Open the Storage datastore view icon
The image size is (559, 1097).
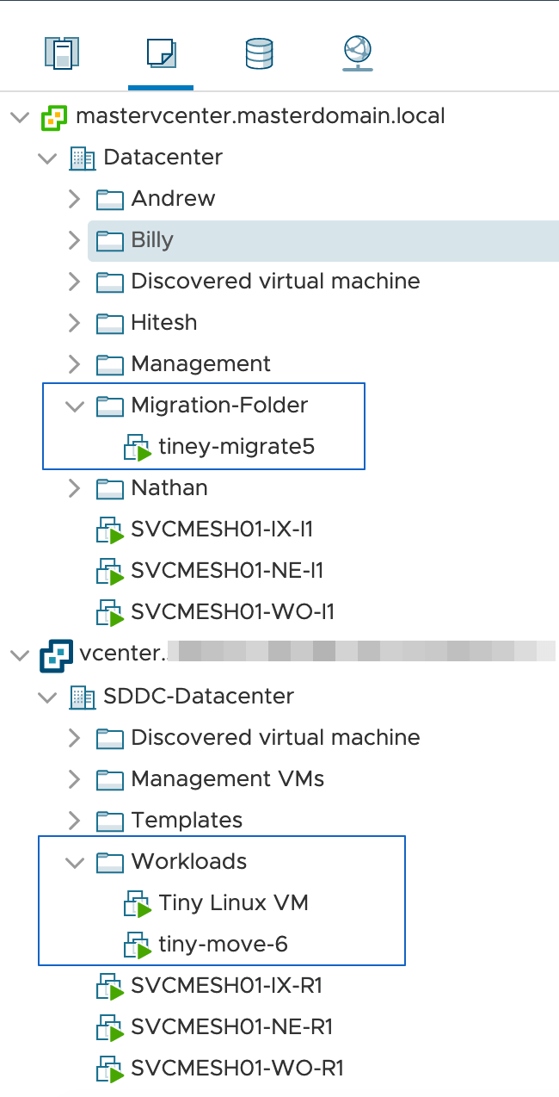tap(259, 54)
